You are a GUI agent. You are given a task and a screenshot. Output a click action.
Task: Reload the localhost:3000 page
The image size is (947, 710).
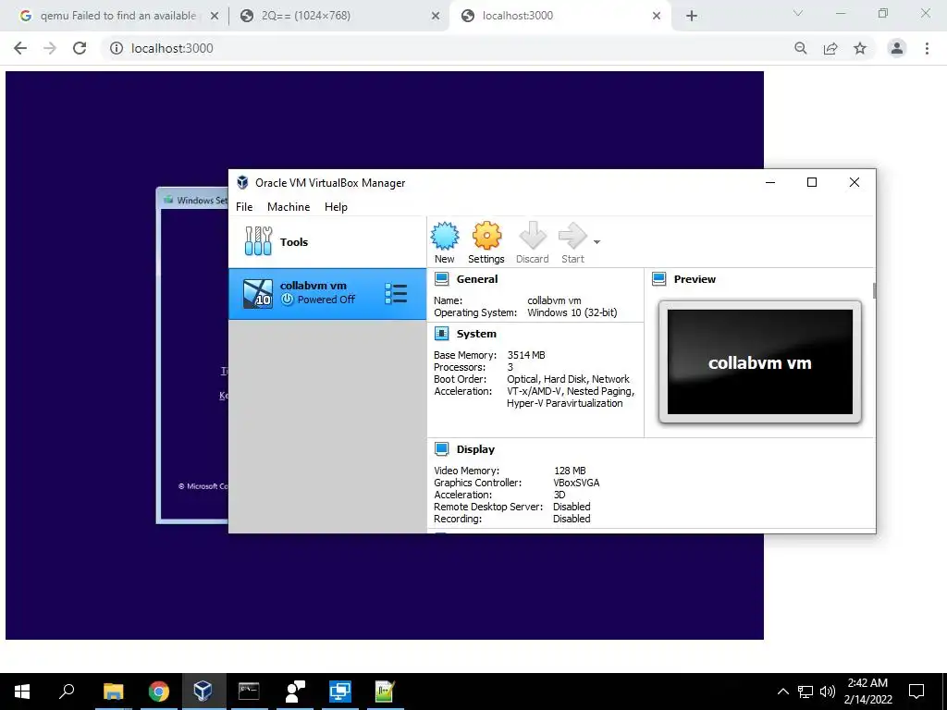pos(80,48)
